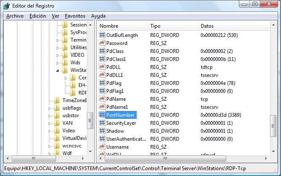Click the string icon beside PdDLL1
281x176 pixels.
(102, 75)
